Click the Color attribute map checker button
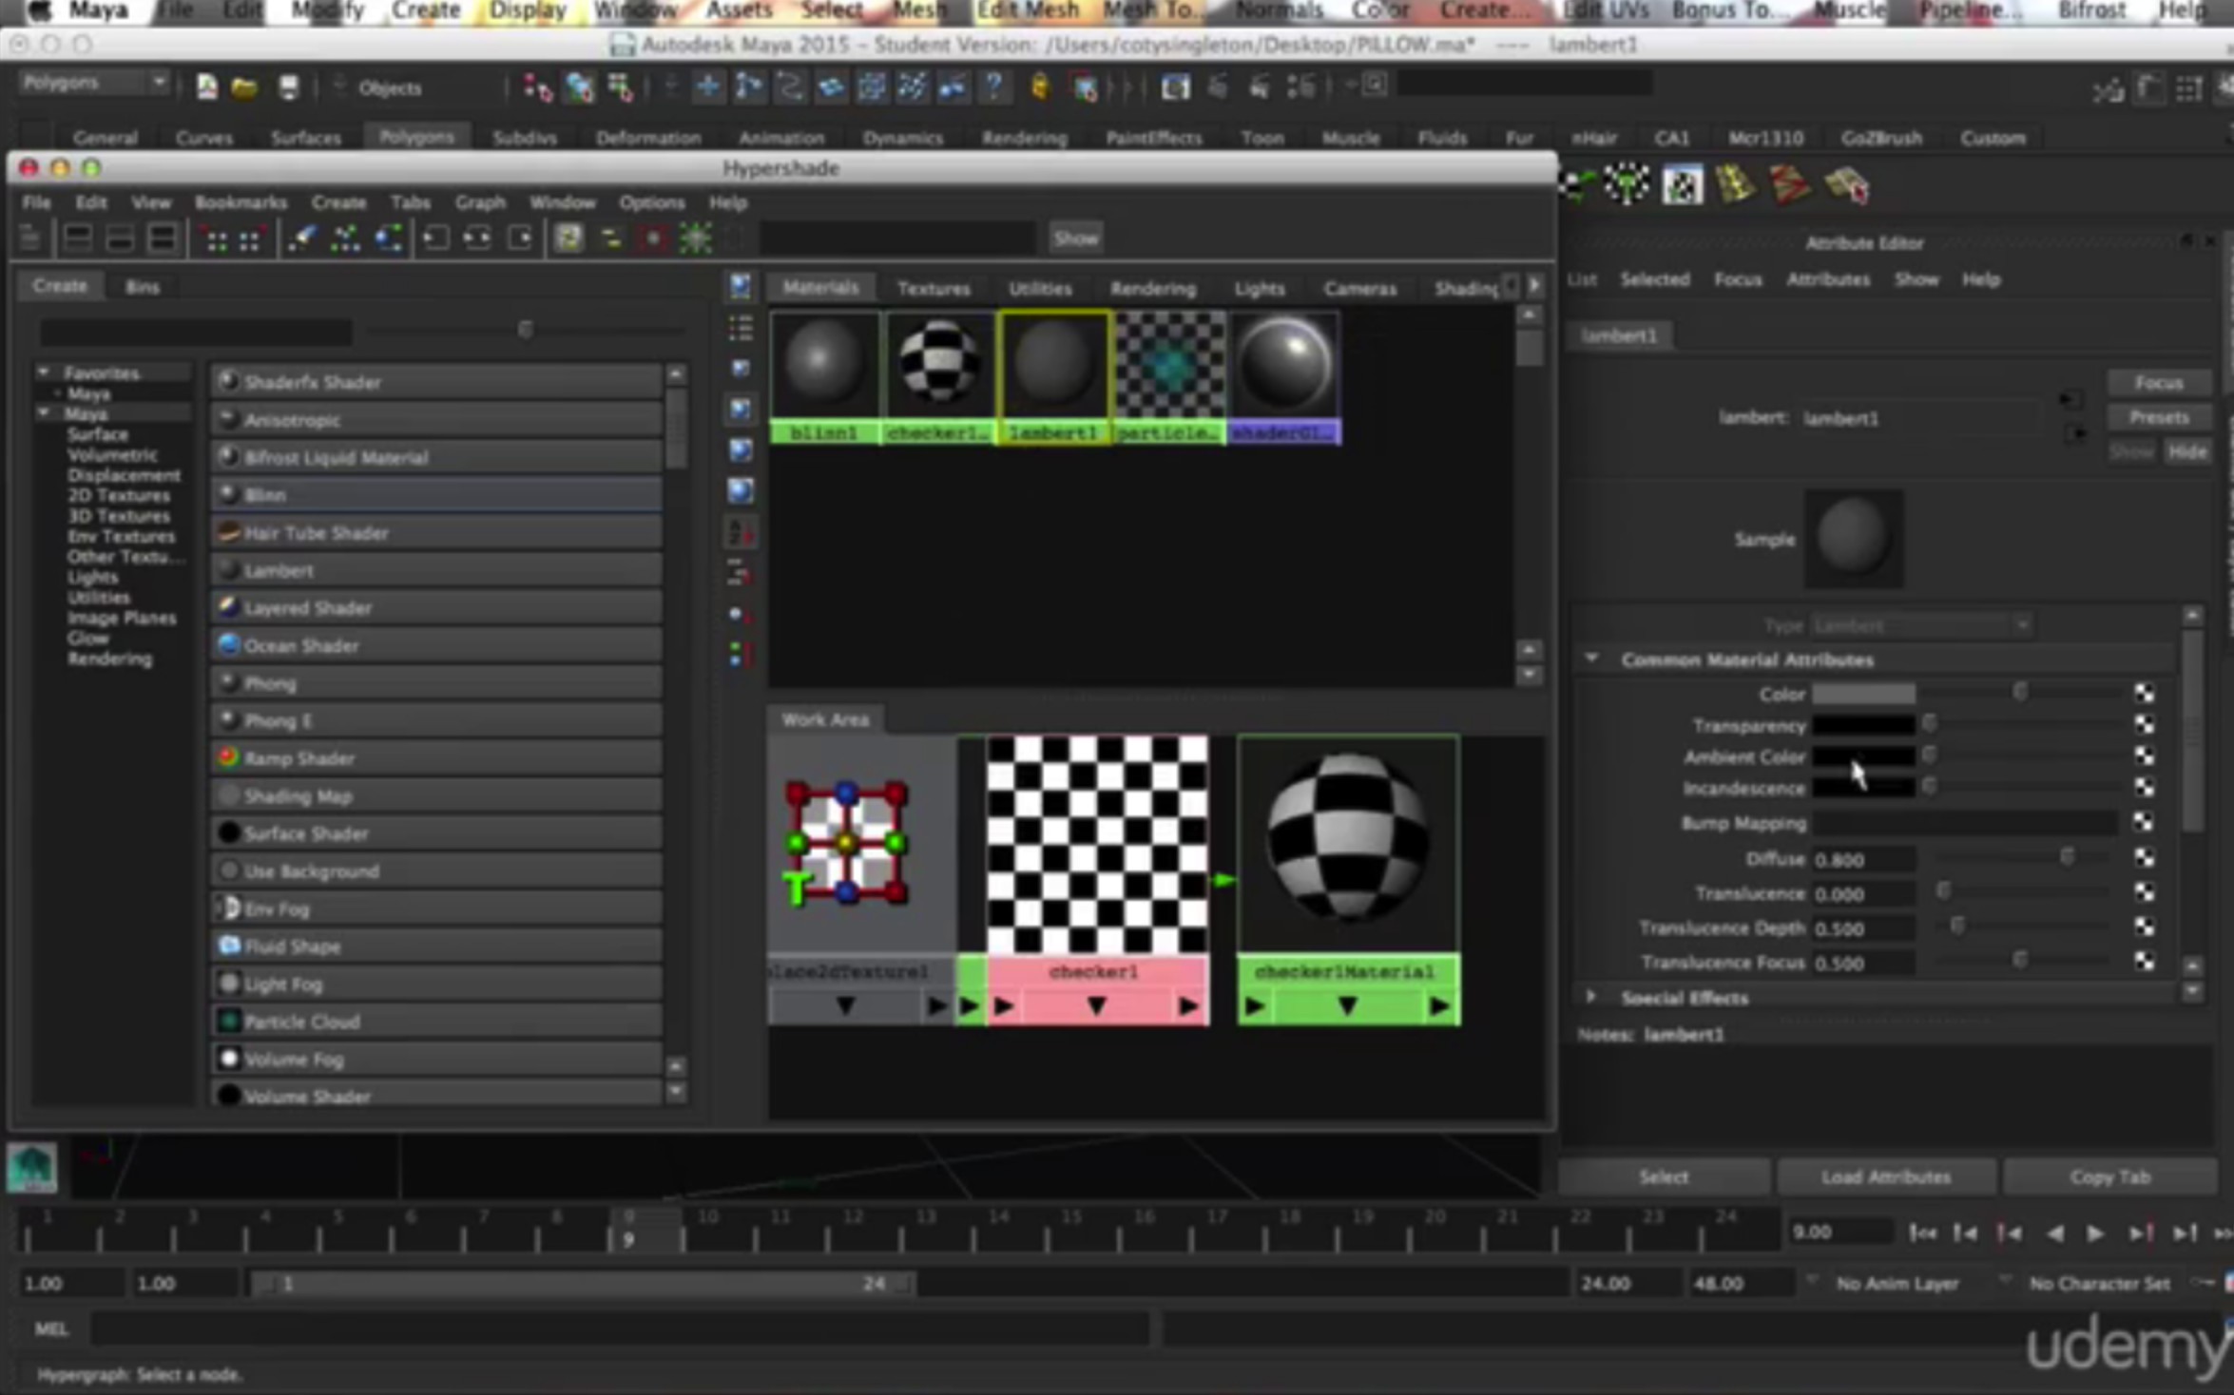The width and height of the screenshot is (2234, 1395). click(2144, 694)
